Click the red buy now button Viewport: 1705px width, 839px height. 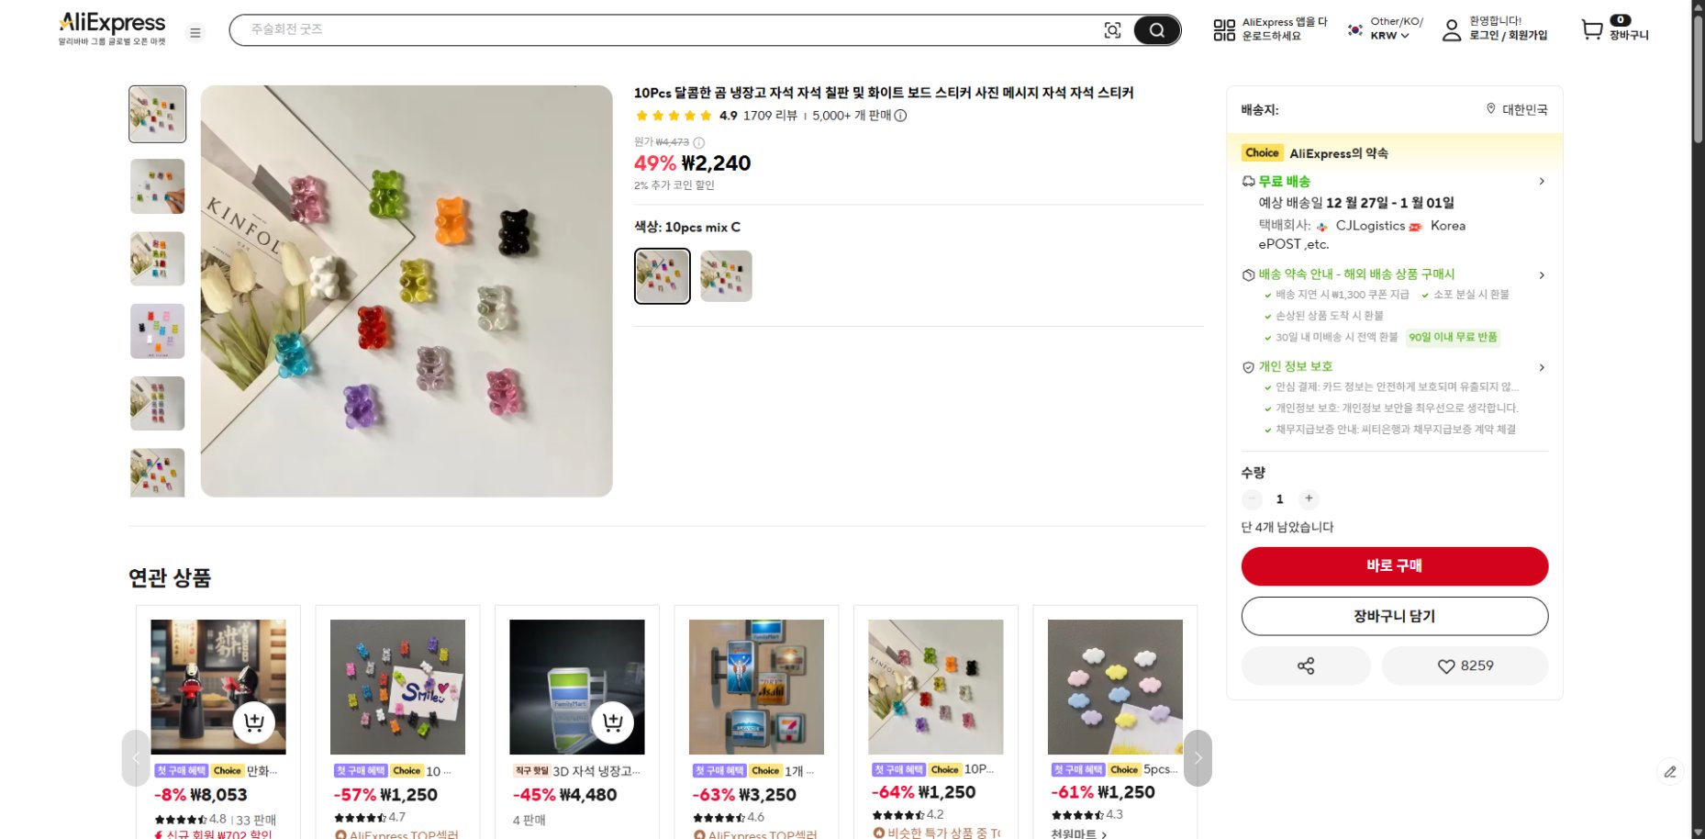pos(1394,565)
